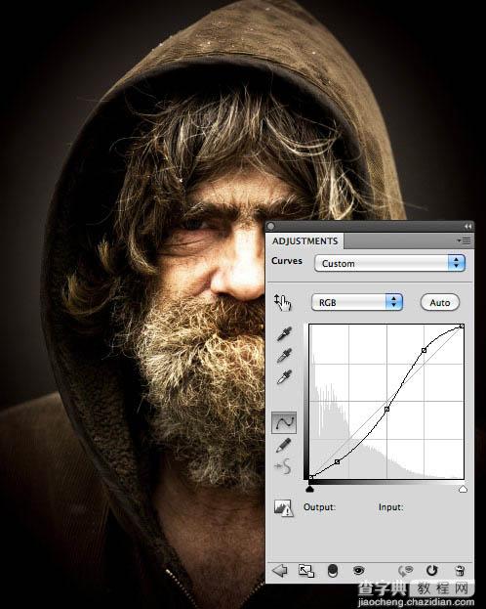
Task: Delete this adjustment layer trash icon
Action: (460, 570)
